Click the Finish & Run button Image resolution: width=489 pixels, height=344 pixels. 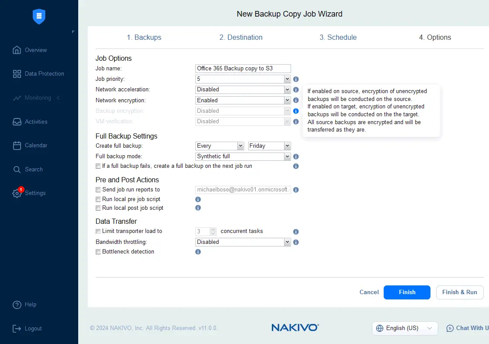coord(459,292)
